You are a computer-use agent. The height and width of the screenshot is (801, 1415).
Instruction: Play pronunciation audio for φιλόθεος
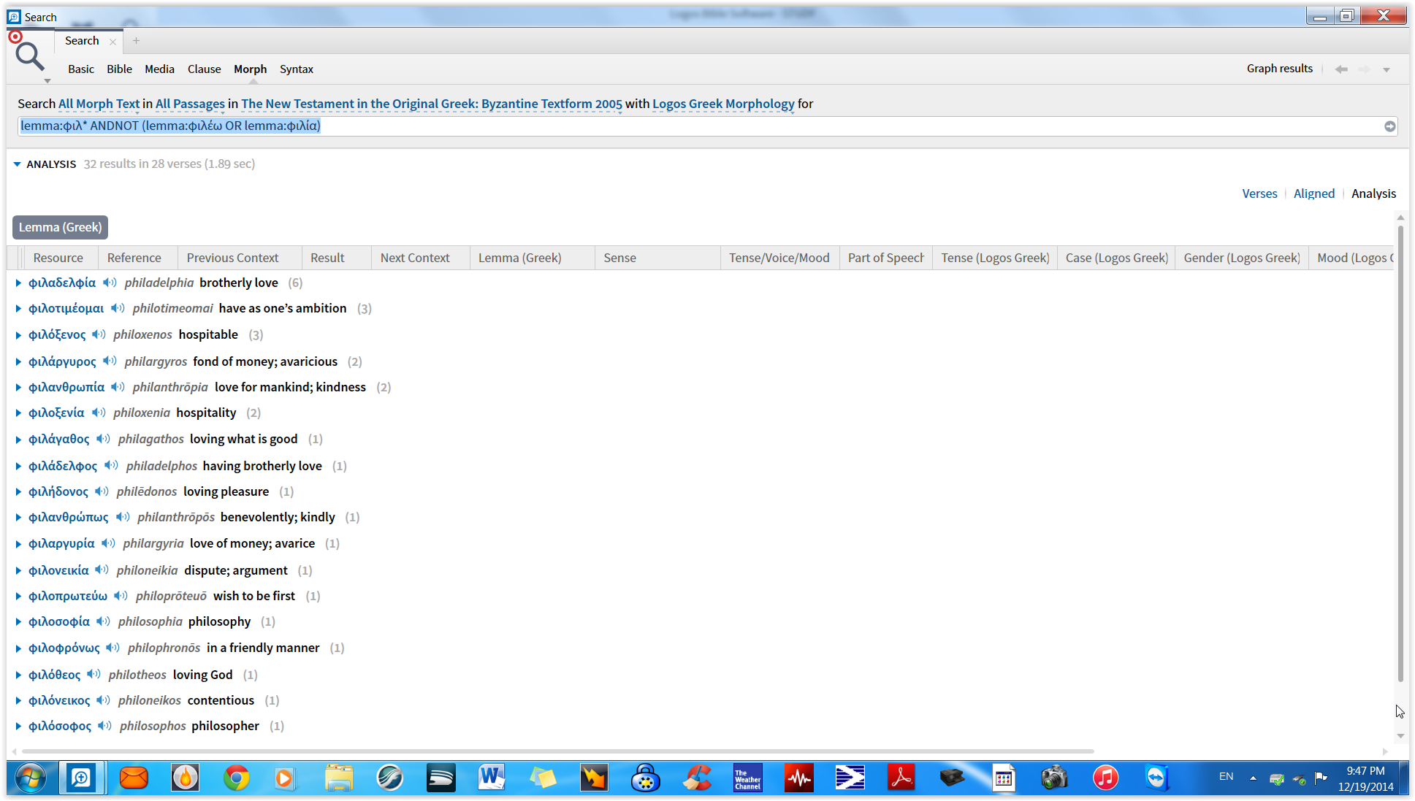coord(94,674)
